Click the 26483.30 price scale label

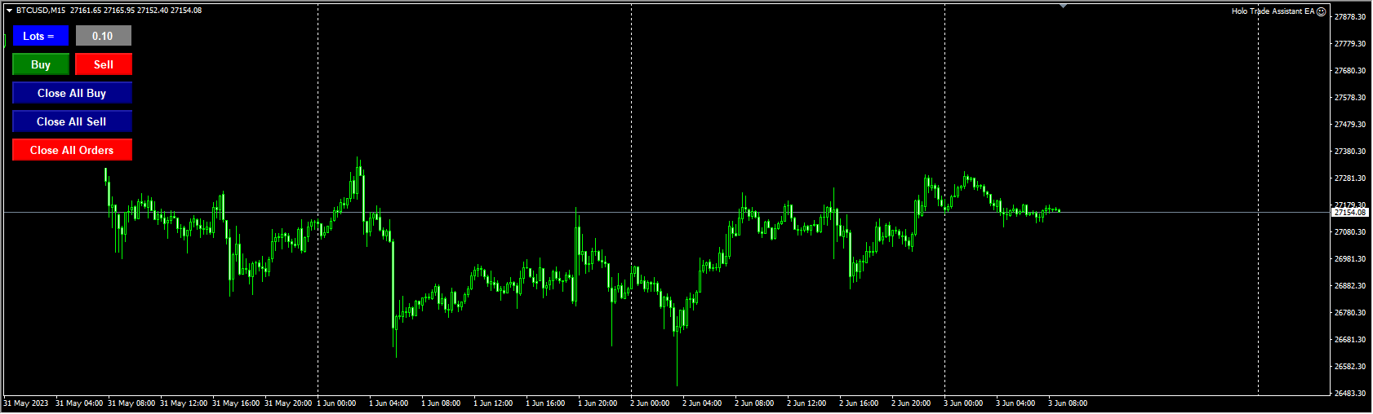point(1350,394)
